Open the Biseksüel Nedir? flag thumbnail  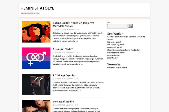click(36, 58)
